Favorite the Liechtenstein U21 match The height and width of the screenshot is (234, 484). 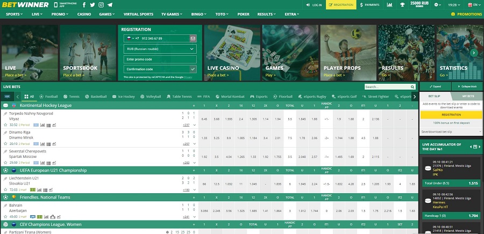coord(5,189)
